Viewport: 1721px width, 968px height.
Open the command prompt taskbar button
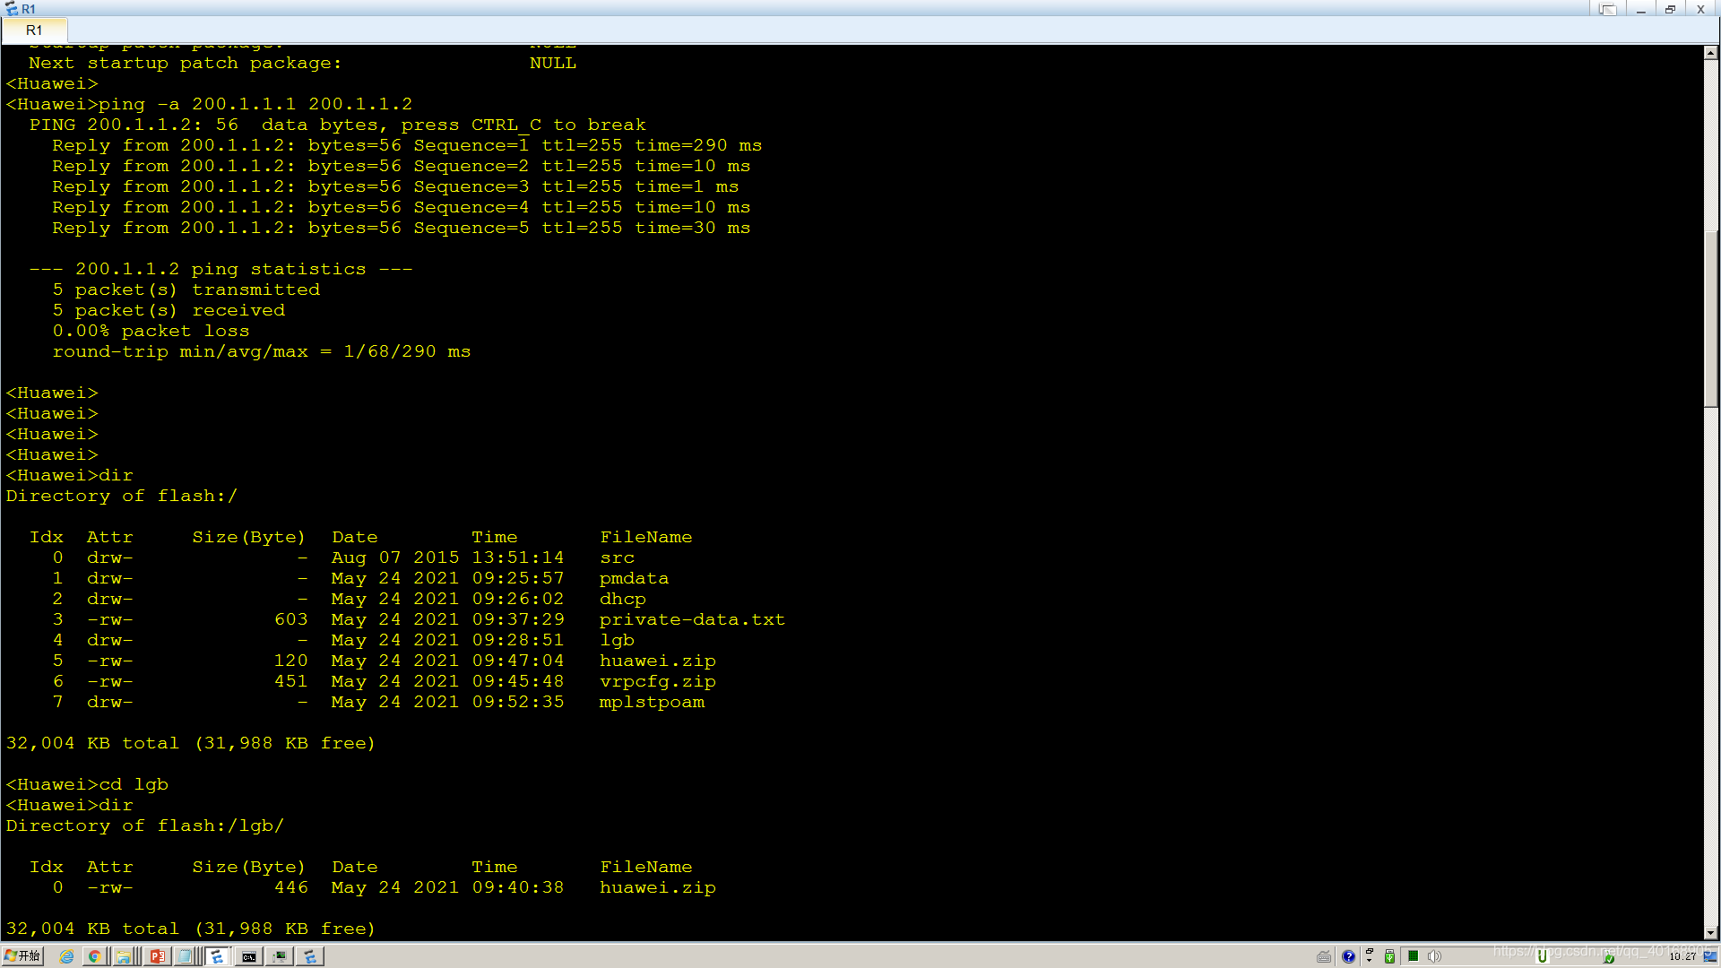coord(249,956)
